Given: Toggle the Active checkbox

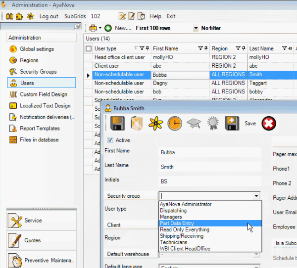Looking at the screenshot, I should [x=110, y=140].
